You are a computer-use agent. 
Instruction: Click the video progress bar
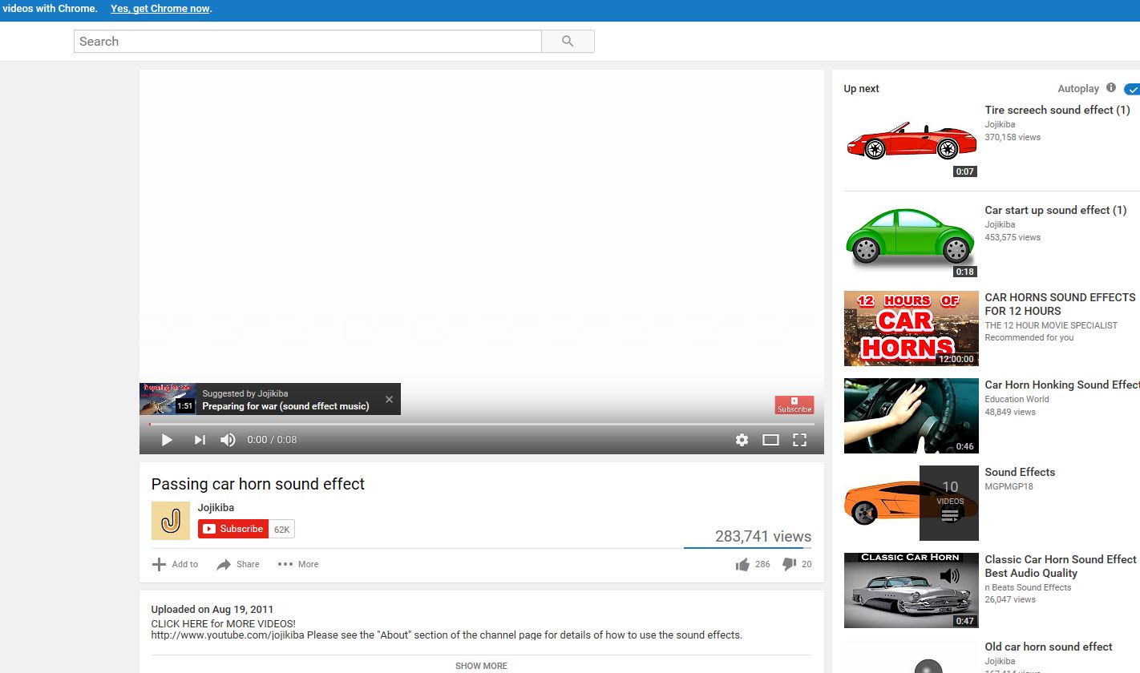(481, 424)
